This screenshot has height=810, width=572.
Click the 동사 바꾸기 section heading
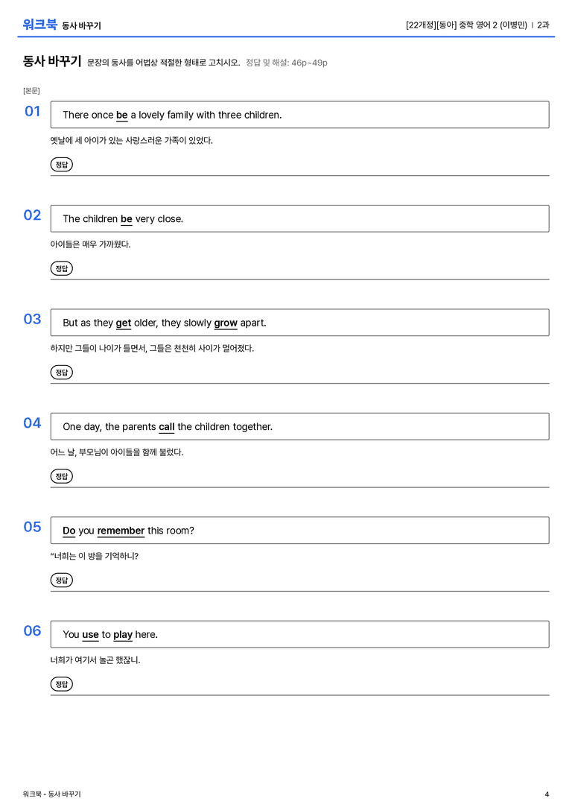(x=52, y=61)
